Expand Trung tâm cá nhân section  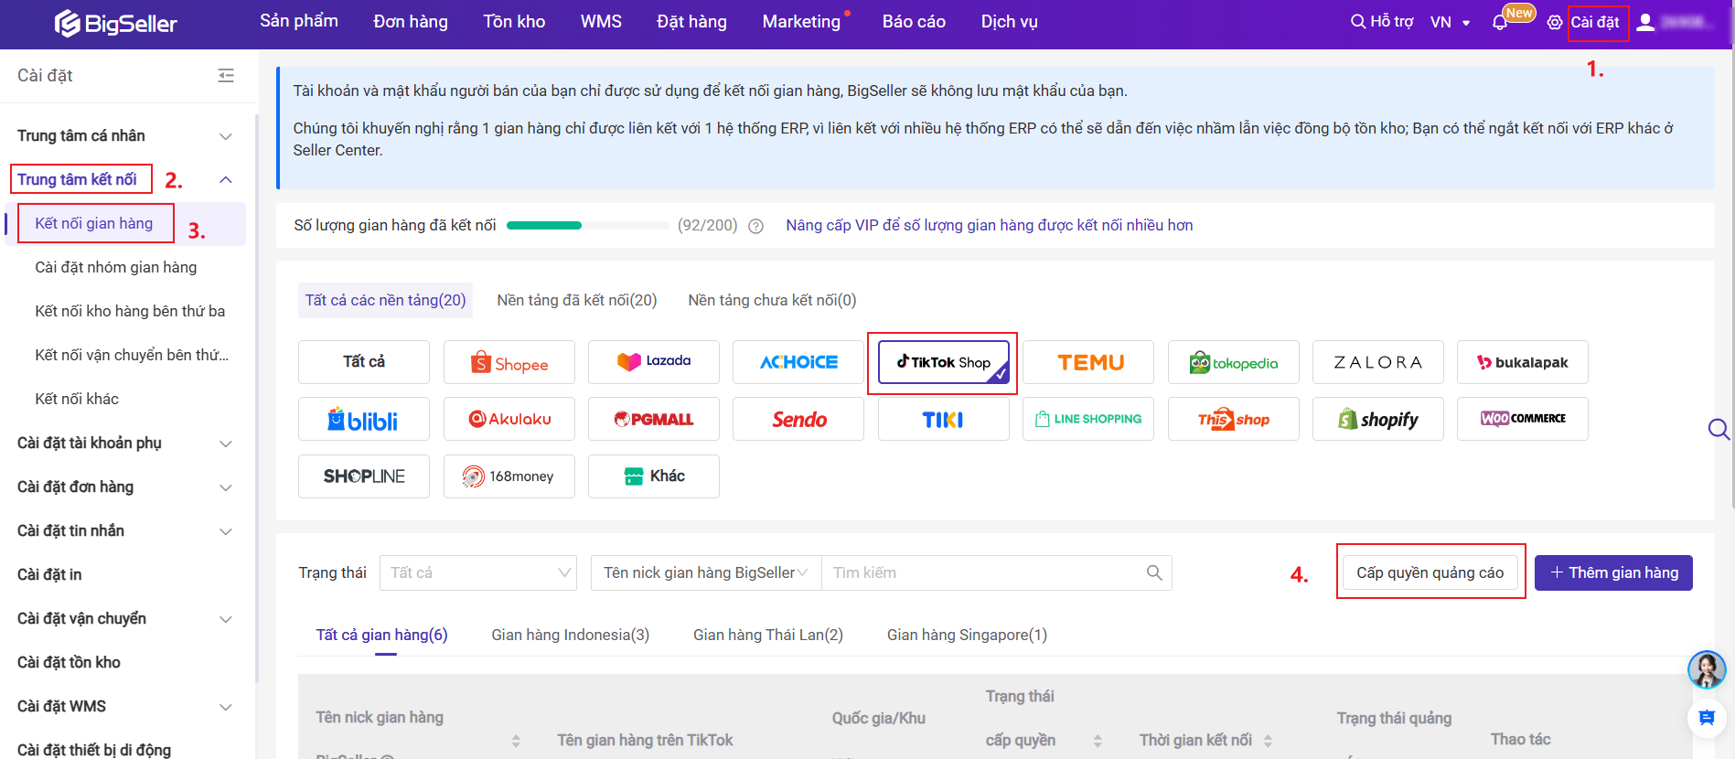[x=226, y=136]
